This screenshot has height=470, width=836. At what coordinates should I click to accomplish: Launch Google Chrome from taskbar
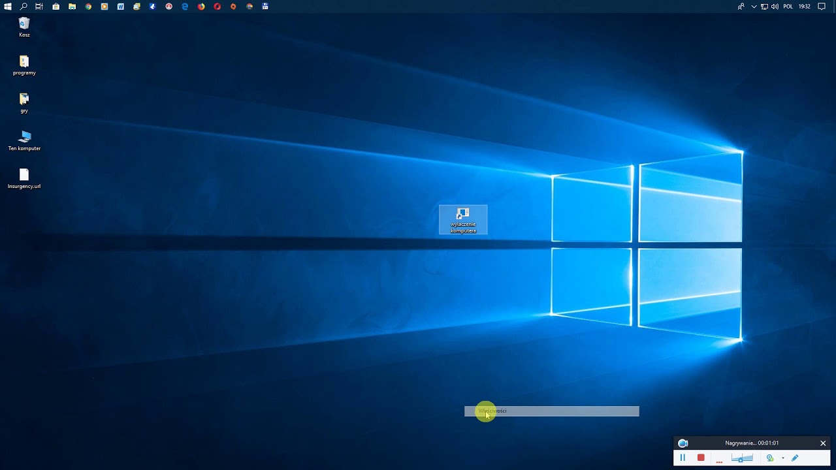88,7
